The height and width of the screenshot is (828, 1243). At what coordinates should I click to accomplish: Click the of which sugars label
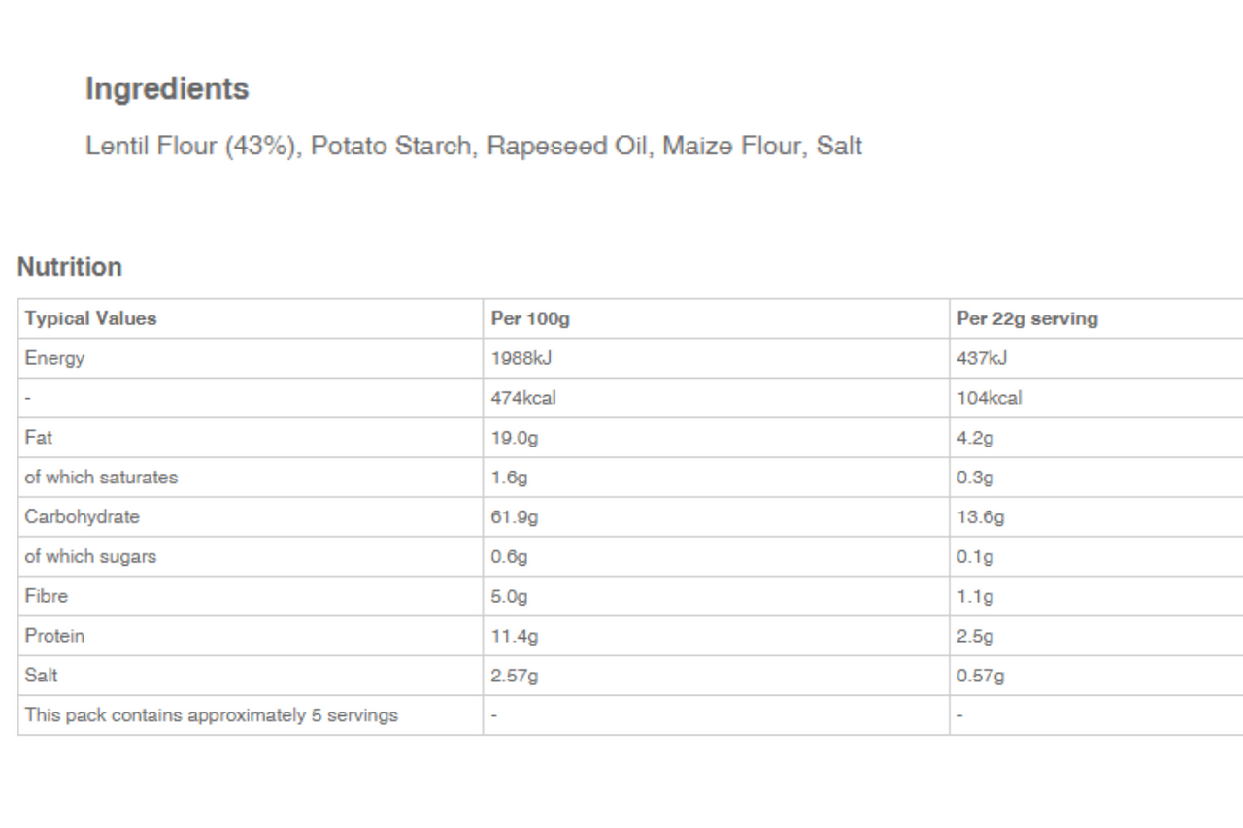pos(90,557)
